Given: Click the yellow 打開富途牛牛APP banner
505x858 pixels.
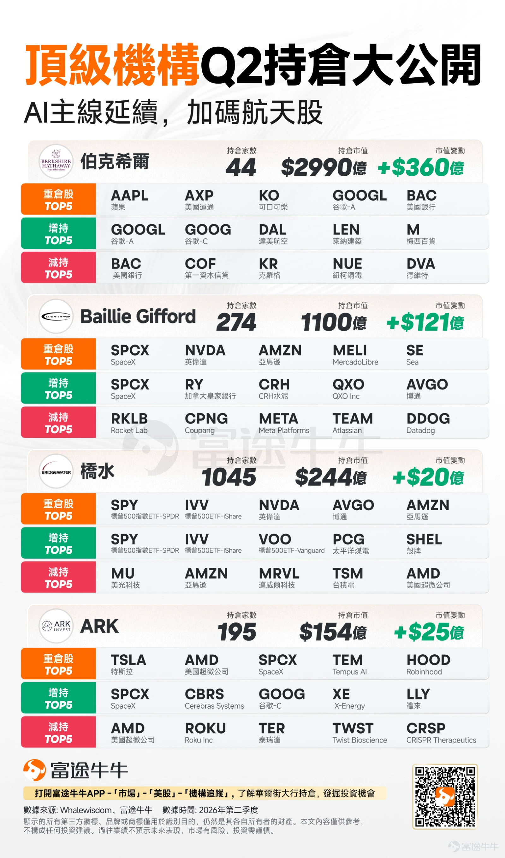Looking at the screenshot, I should 205,793.
